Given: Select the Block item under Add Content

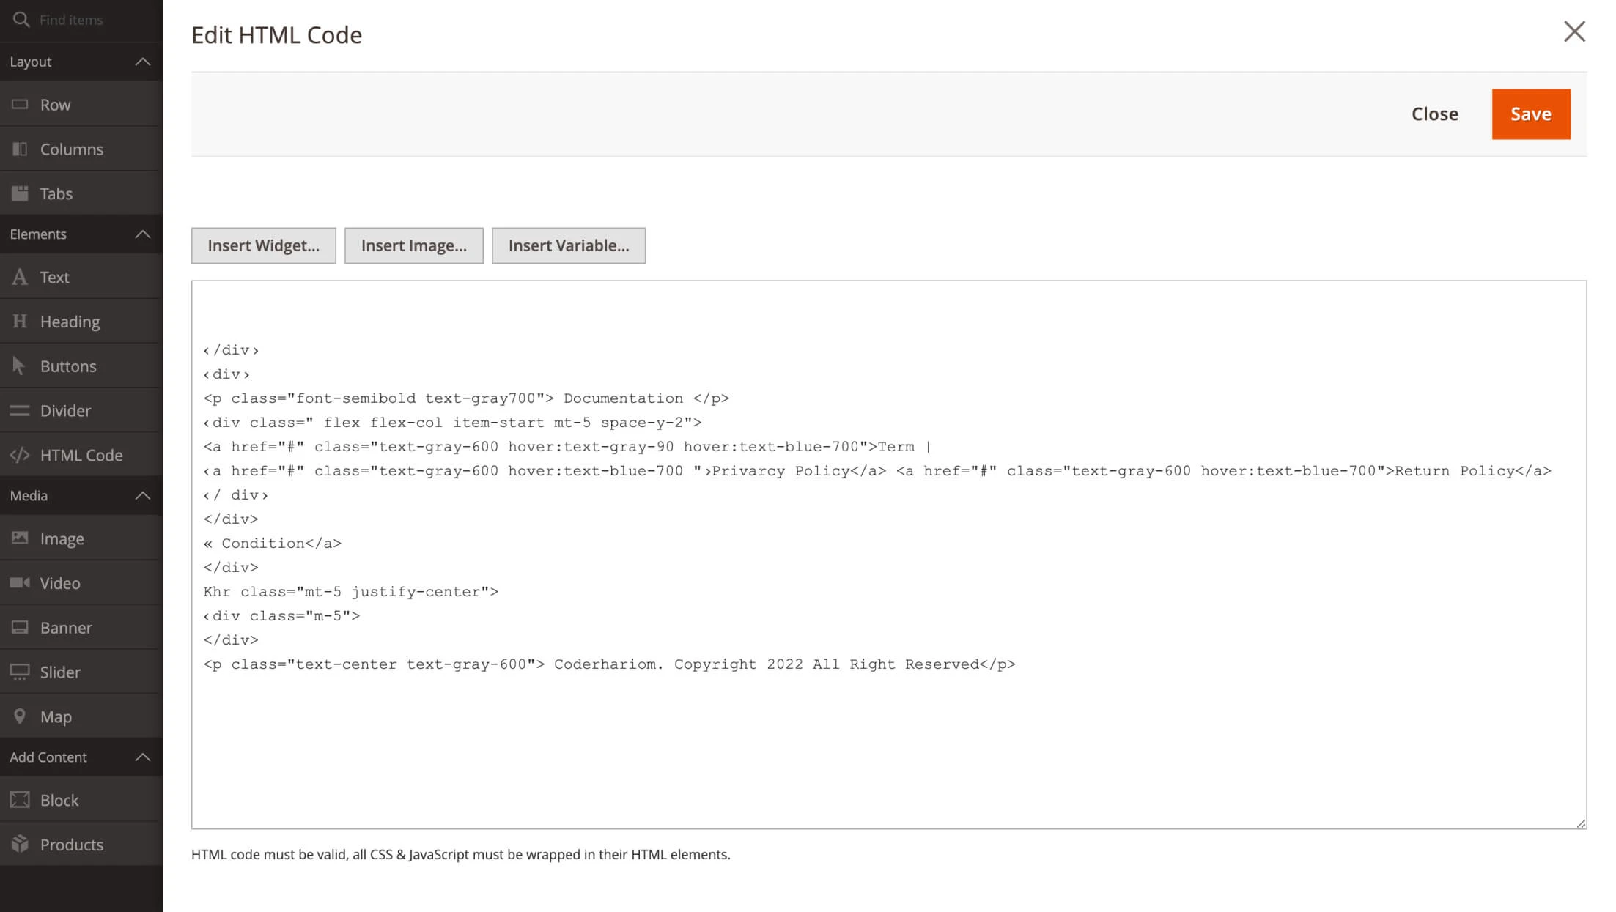Looking at the screenshot, I should pos(59,800).
